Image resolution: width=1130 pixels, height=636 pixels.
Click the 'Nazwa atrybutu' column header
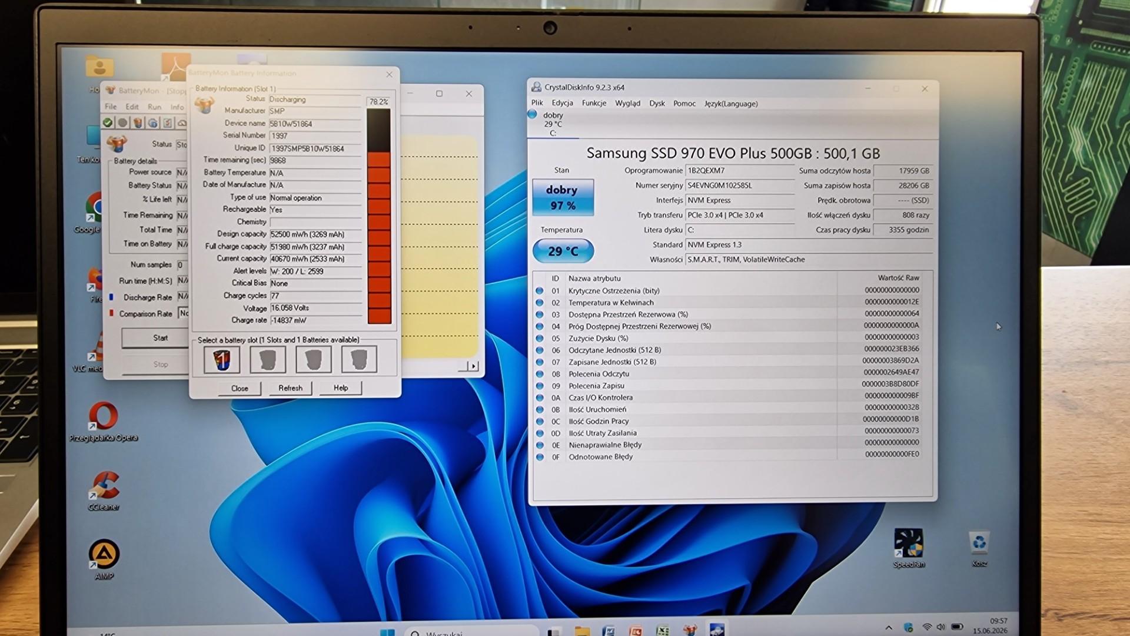(x=594, y=278)
